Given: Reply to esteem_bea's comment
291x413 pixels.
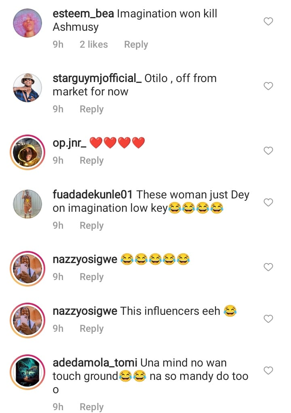Looking at the screenshot, I should coord(136,44).
